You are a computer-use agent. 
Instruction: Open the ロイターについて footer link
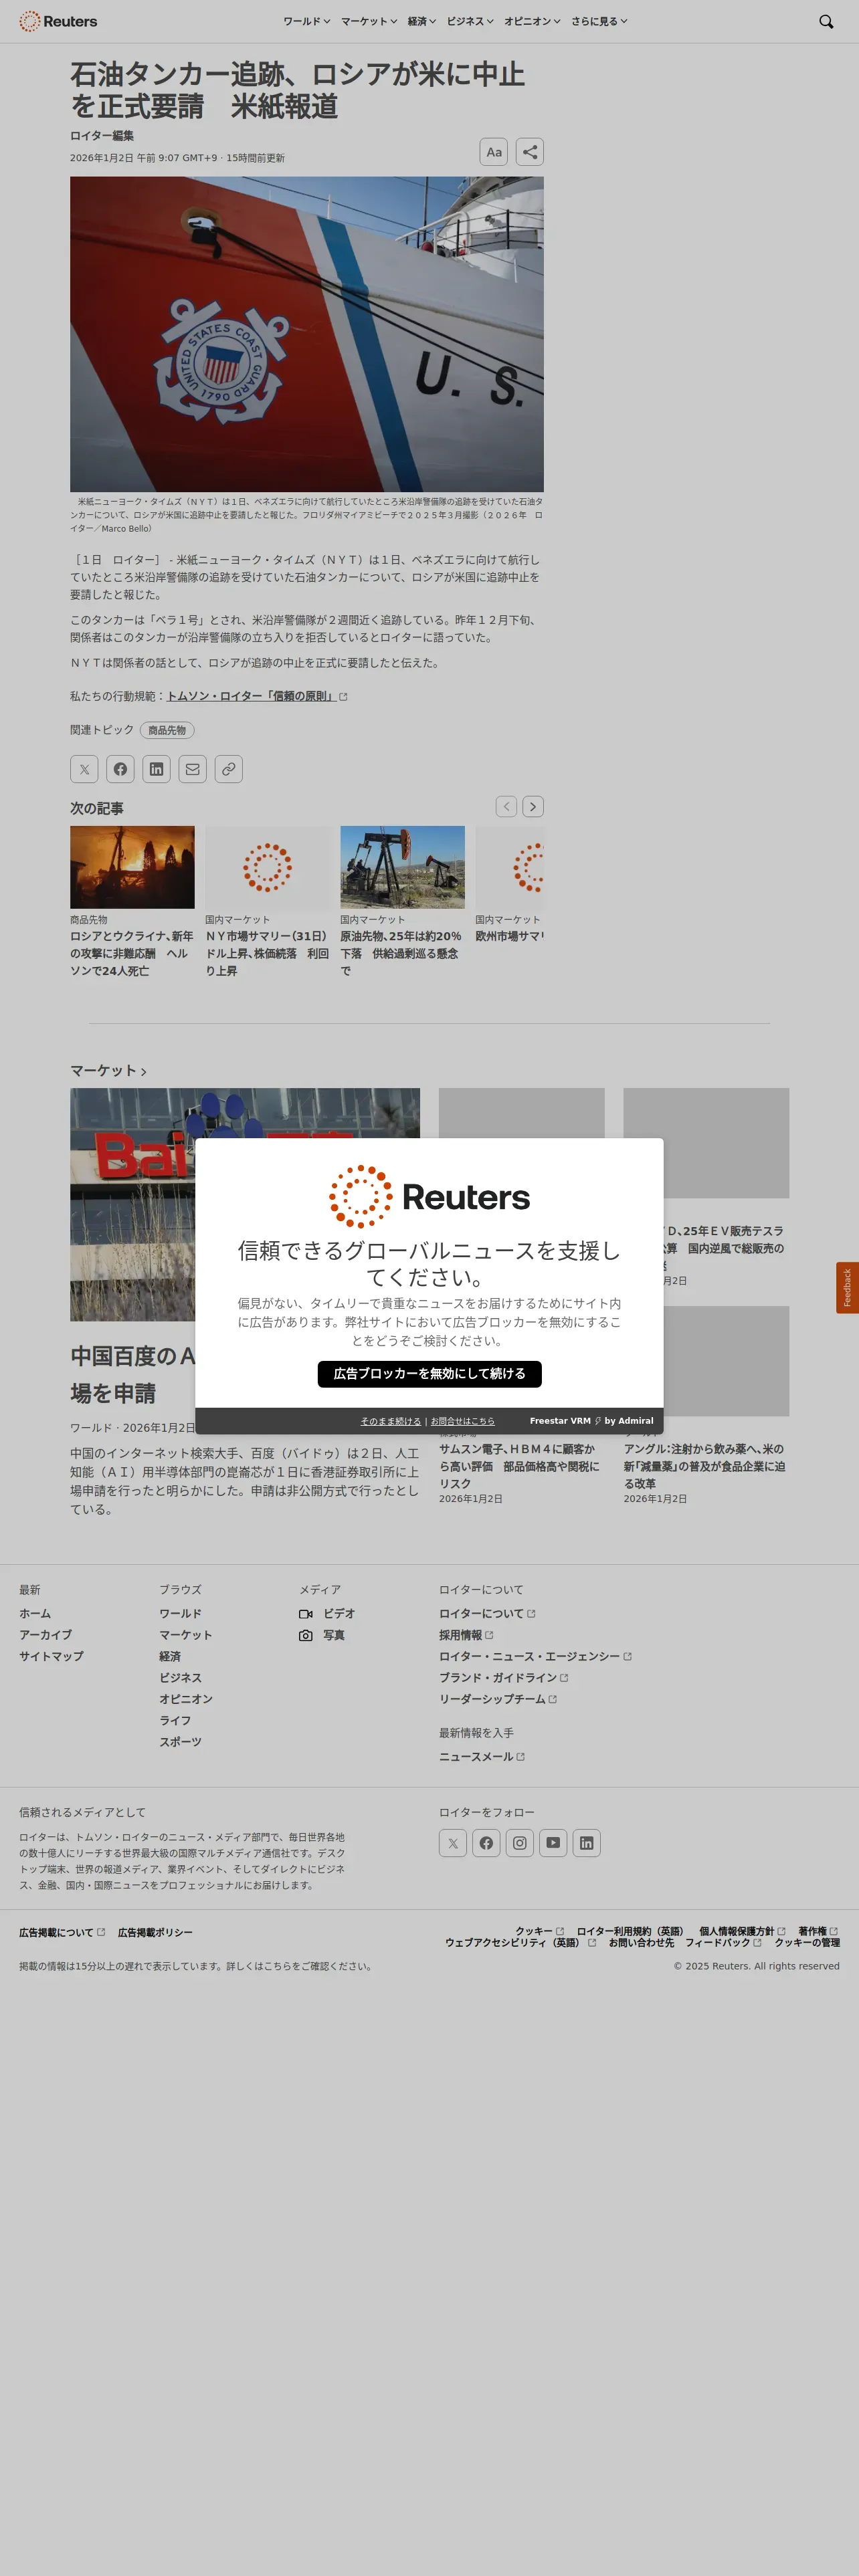[x=487, y=1614]
